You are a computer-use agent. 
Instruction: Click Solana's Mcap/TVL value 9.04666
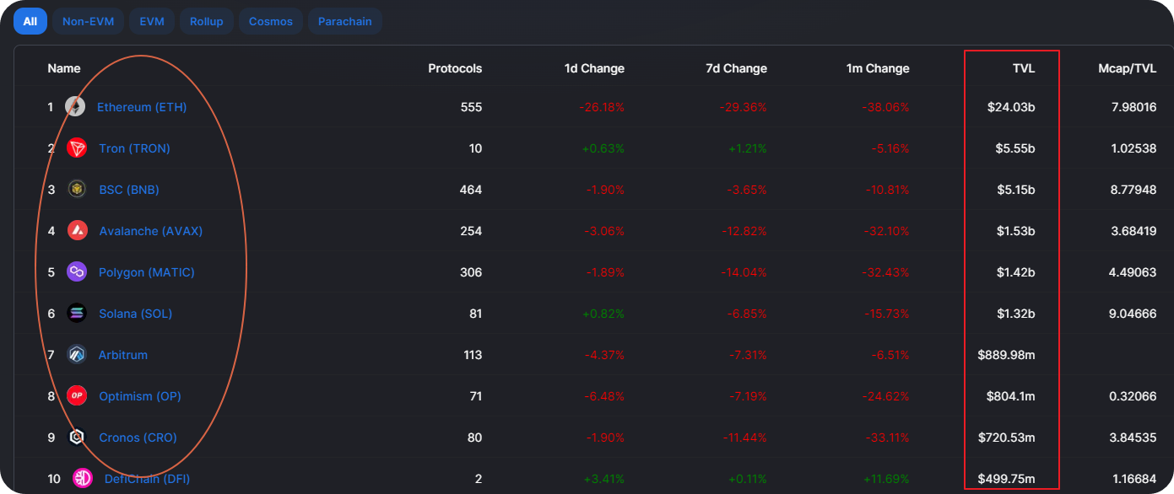1133,314
